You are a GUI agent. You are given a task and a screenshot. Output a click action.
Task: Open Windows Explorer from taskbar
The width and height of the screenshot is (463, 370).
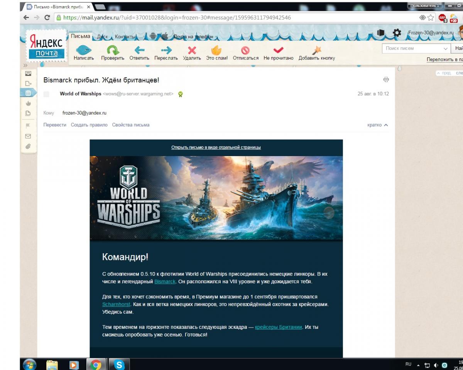click(52, 364)
